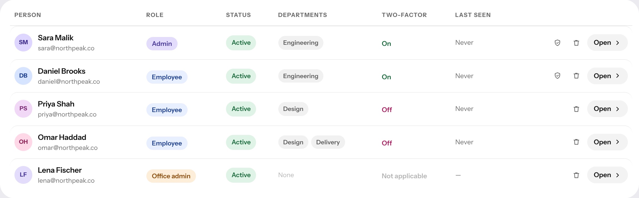
Task: Delete Omar Haddad using the trash icon
Action: (x=576, y=142)
